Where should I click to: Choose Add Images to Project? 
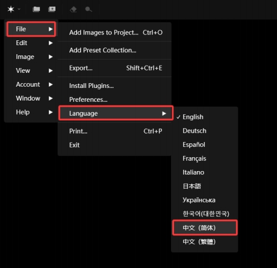[114, 33]
